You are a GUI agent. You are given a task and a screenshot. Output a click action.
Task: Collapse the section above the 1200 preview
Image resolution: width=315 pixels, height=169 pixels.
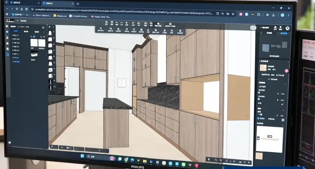pos(283,125)
